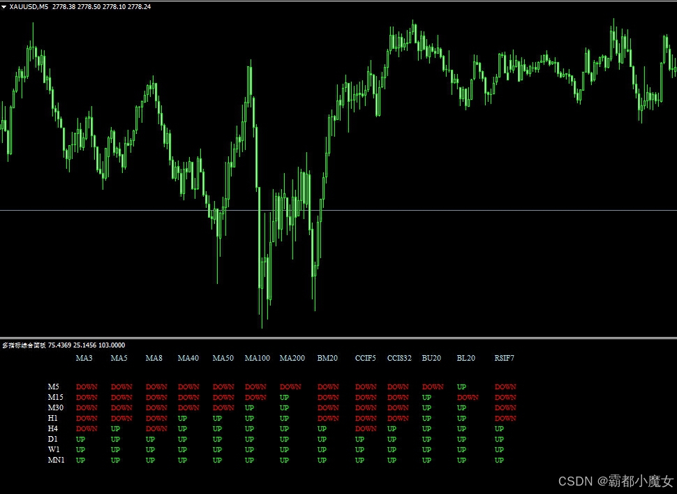Click the H1 timeframe row label
Image resolution: width=677 pixels, height=494 pixels.
pos(52,418)
